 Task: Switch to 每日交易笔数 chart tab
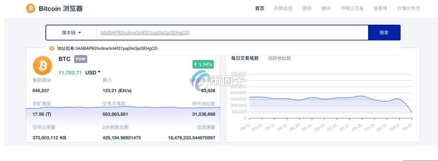[x=245, y=58]
